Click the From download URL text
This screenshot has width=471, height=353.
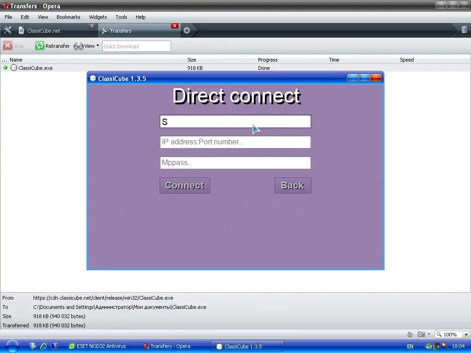point(103,298)
